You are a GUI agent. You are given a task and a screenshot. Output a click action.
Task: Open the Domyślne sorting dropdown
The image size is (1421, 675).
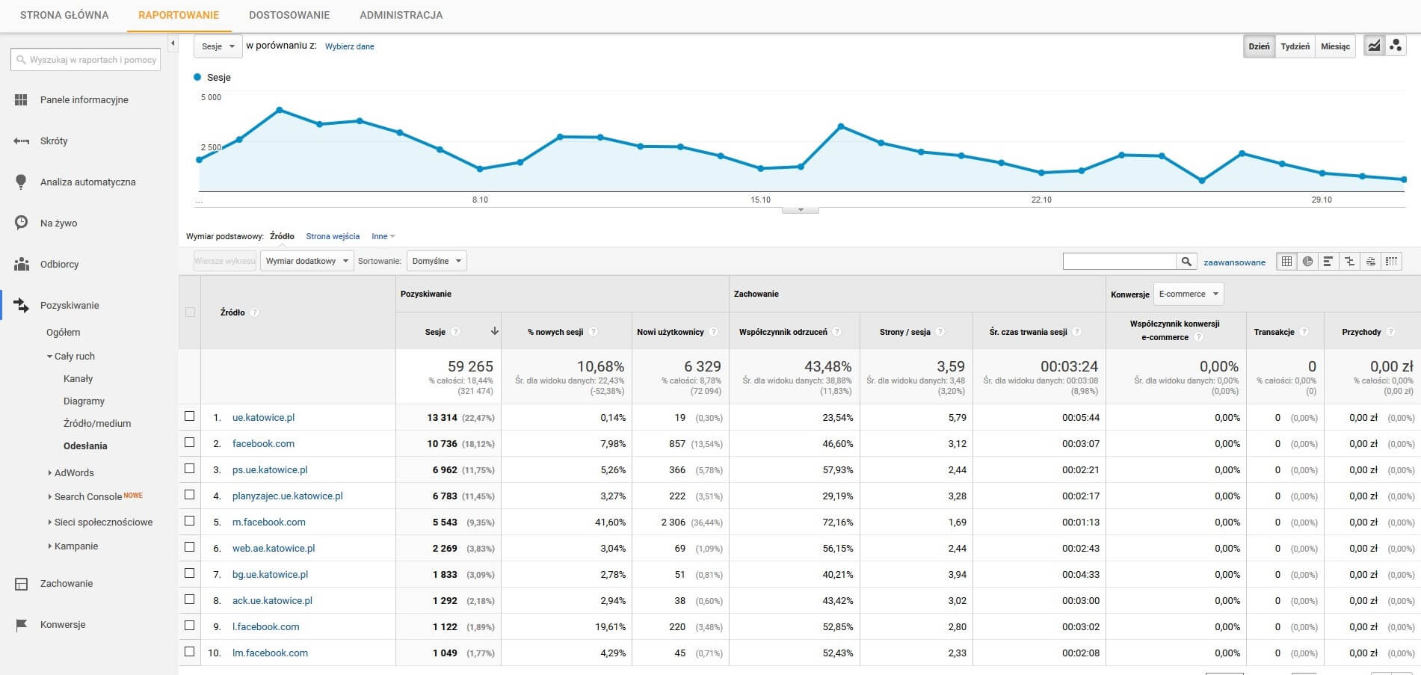[x=437, y=261]
